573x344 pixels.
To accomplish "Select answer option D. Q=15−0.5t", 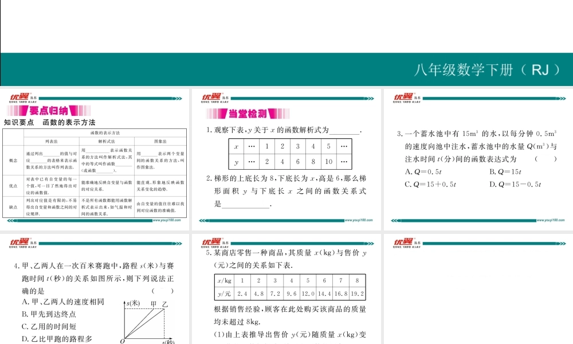I will point(516,184).
